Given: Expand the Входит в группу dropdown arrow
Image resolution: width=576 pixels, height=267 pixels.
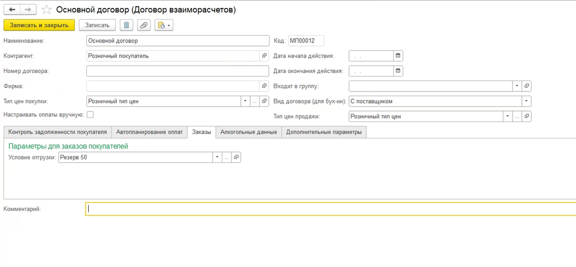Looking at the screenshot, I should (517, 86).
